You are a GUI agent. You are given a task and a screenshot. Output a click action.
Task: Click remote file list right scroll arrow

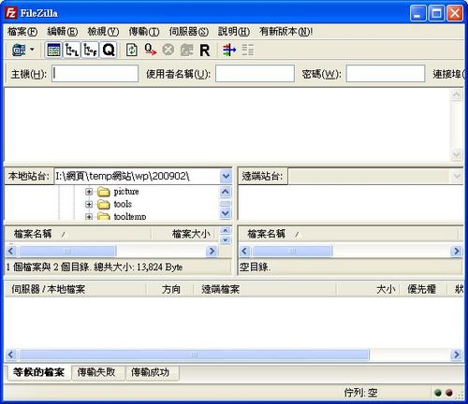click(457, 251)
